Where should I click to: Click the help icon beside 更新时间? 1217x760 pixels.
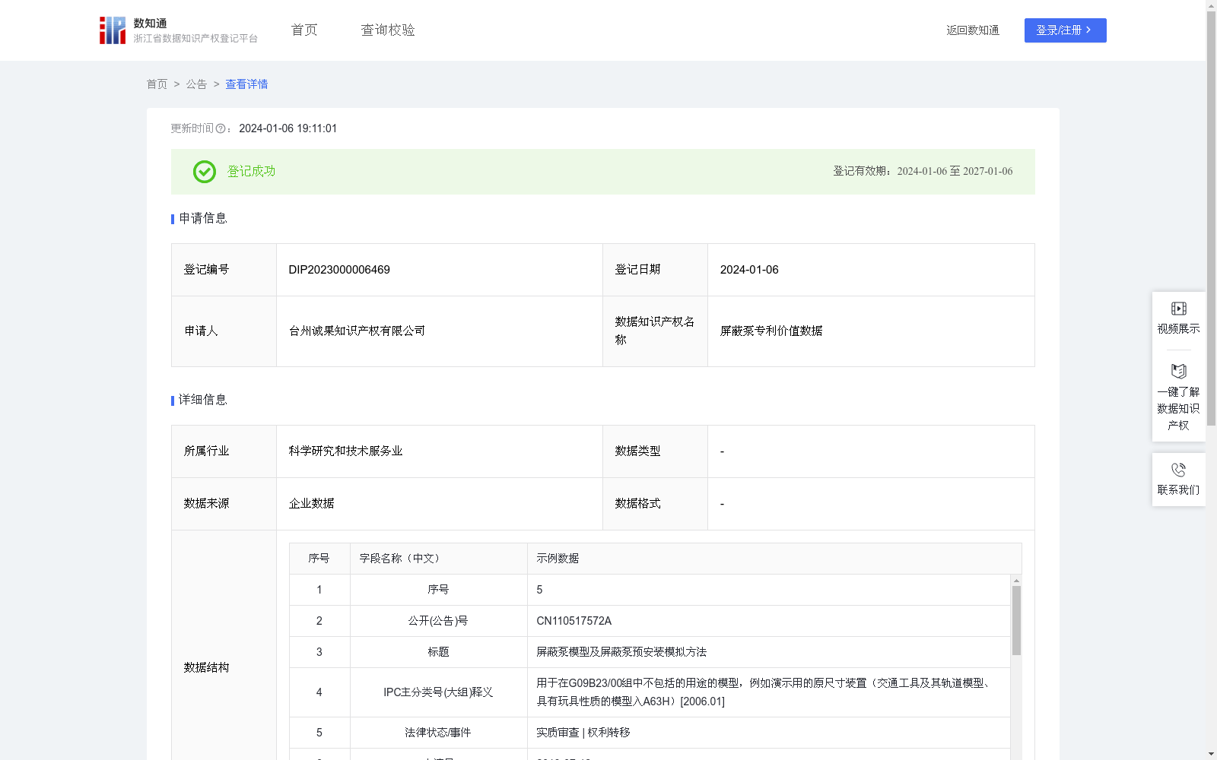tap(221, 129)
